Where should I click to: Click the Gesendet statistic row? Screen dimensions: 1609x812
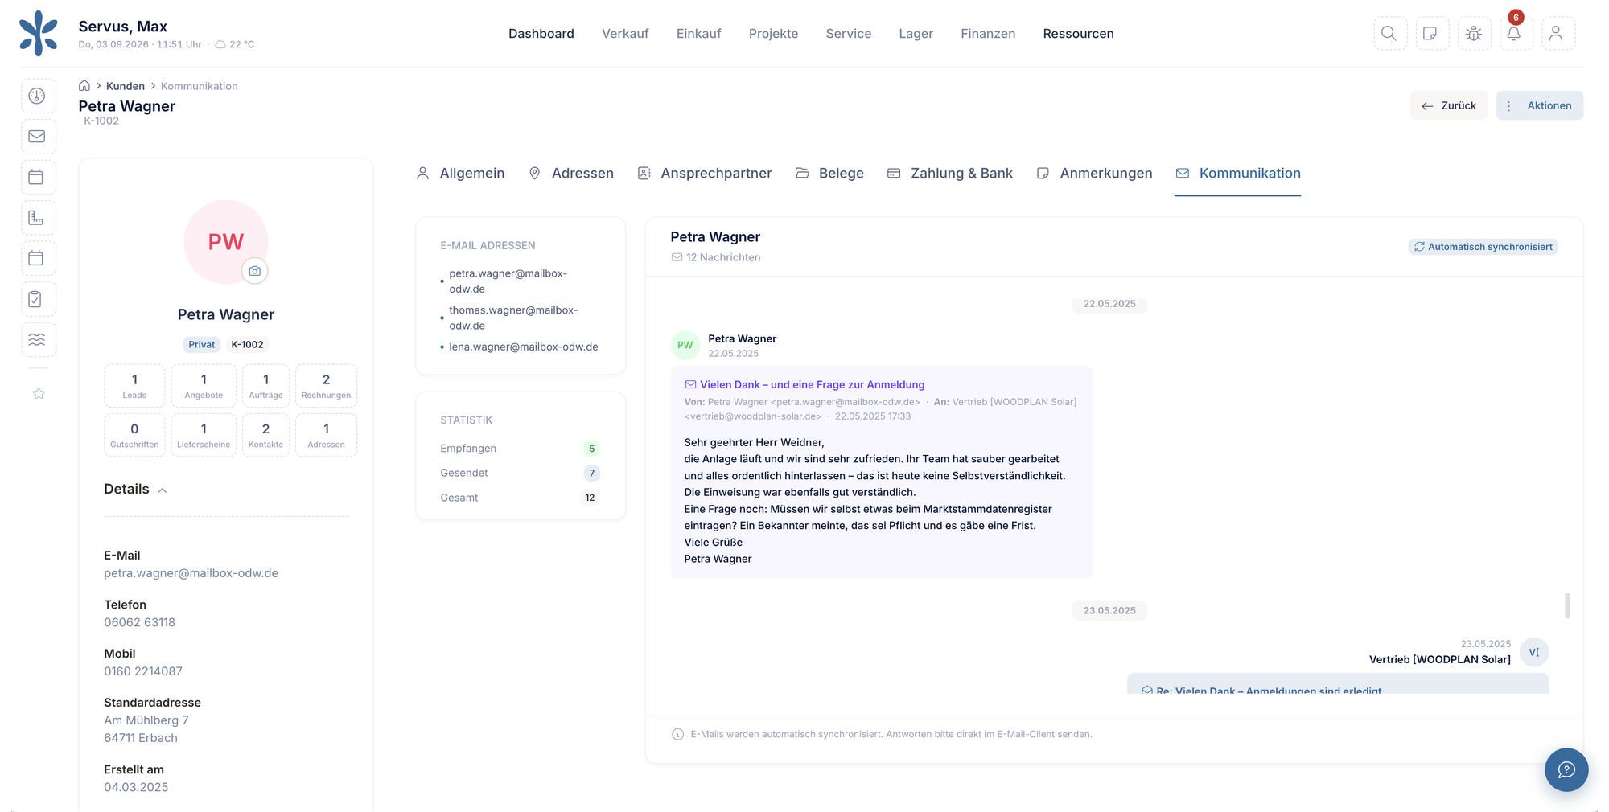(x=520, y=473)
